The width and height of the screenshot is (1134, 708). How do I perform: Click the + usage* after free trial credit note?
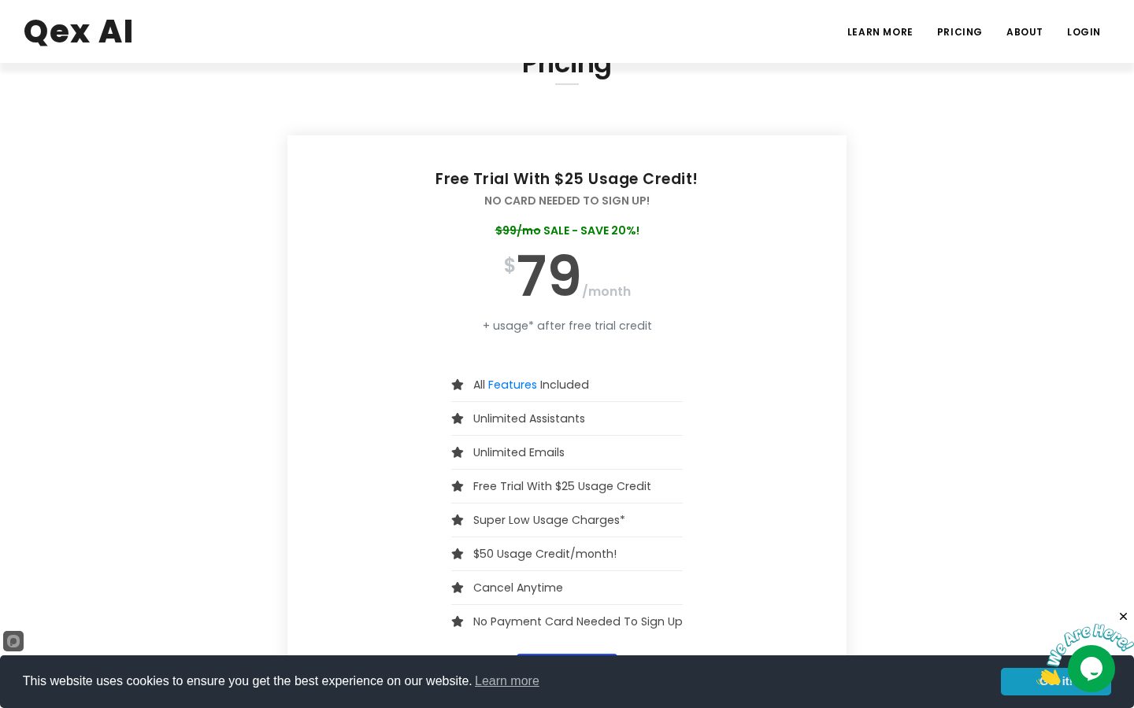(567, 326)
